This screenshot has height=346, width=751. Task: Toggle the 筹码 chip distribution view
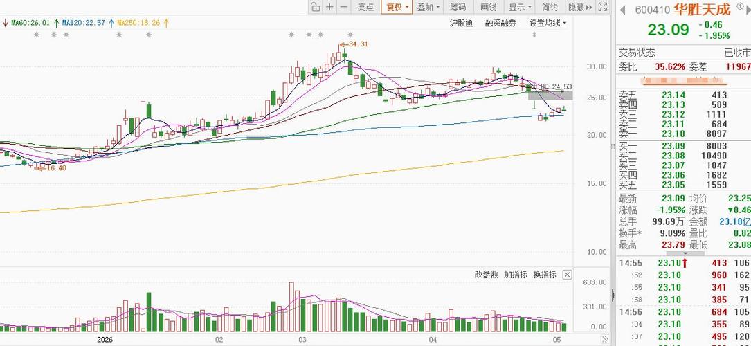click(458, 7)
